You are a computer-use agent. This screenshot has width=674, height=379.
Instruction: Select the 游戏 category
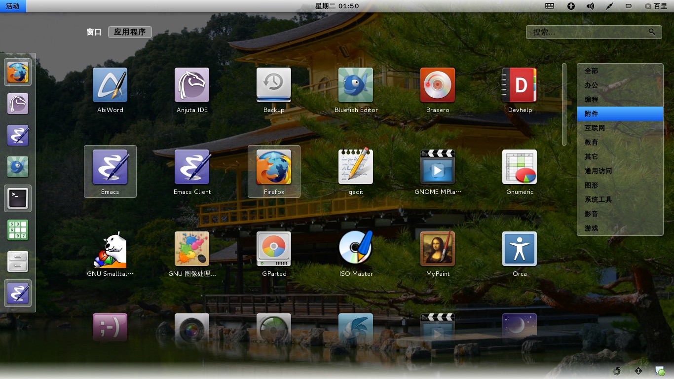[x=620, y=228]
